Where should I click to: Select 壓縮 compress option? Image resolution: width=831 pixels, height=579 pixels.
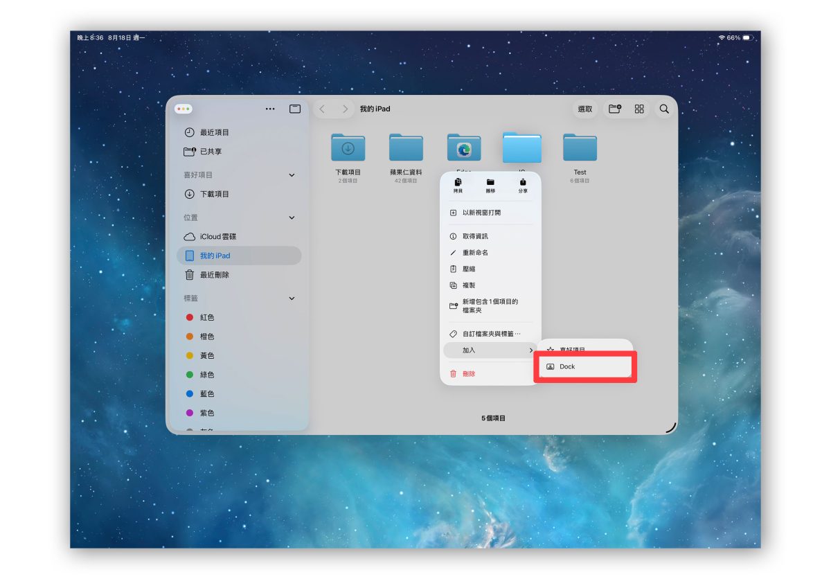point(490,269)
